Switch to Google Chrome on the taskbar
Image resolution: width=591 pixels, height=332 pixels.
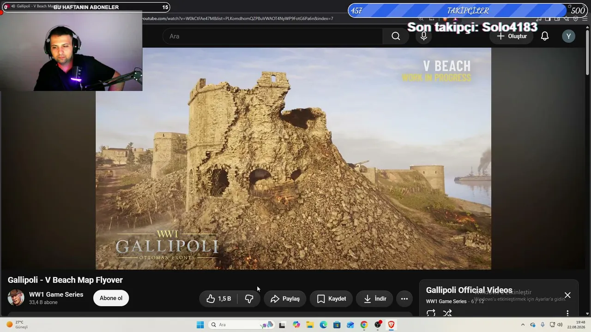pos(364,325)
